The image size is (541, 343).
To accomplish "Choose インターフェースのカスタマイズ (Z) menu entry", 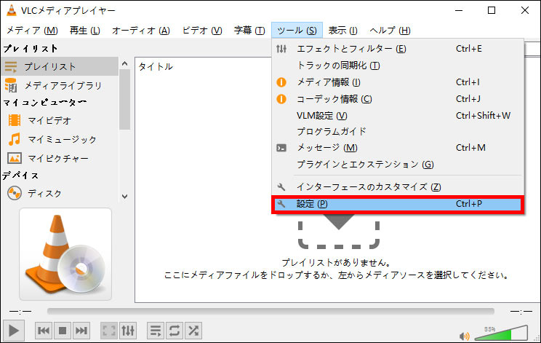I will (398, 187).
